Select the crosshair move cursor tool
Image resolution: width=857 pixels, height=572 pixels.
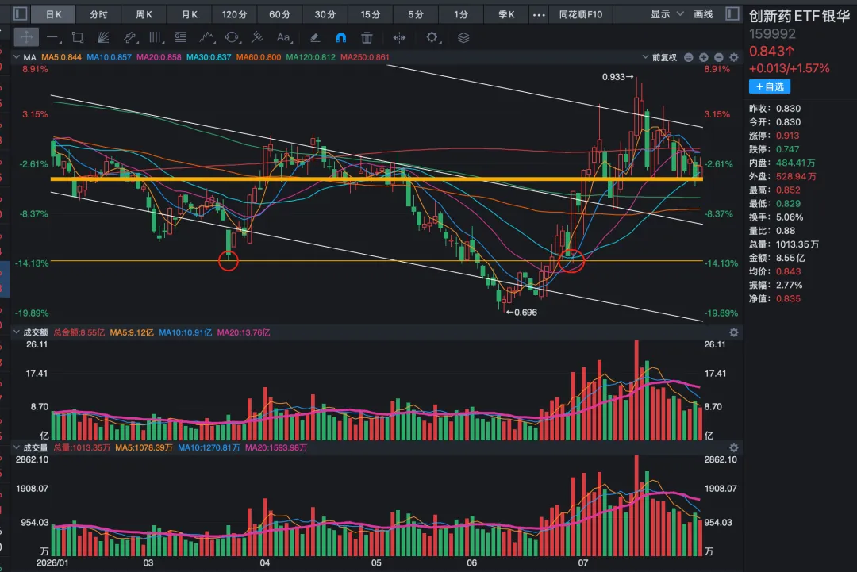point(25,37)
